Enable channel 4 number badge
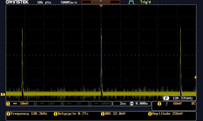 [90, 104]
